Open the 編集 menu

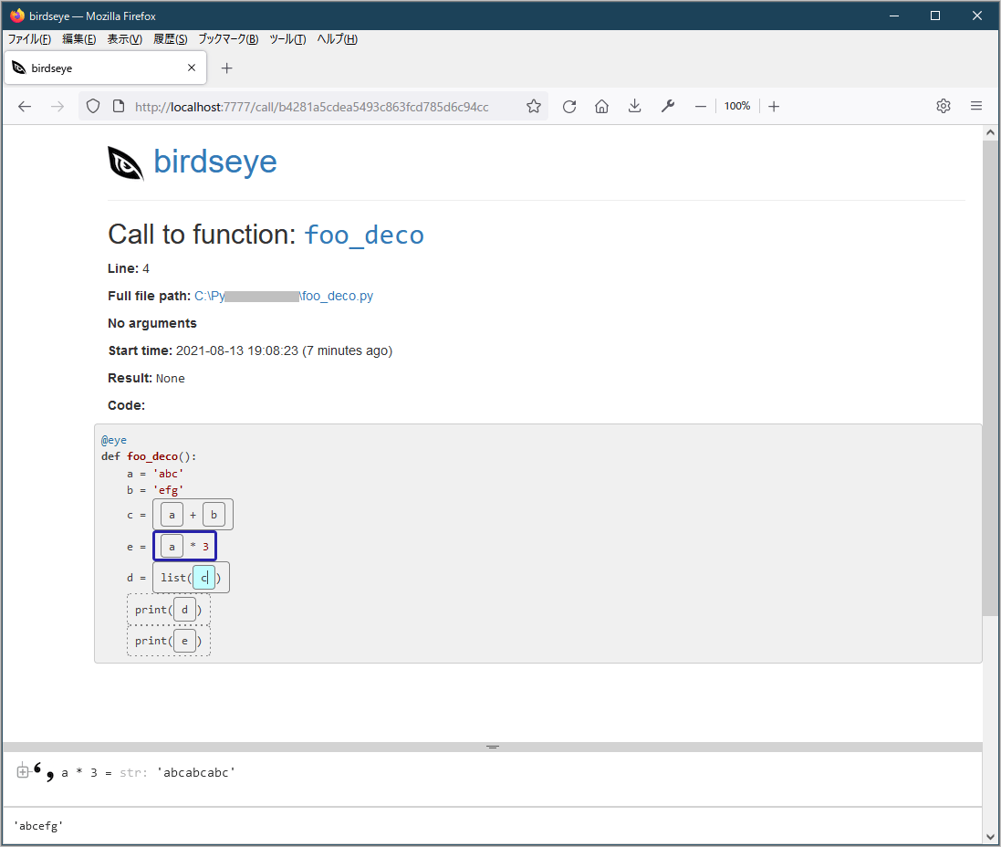click(79, 39)
